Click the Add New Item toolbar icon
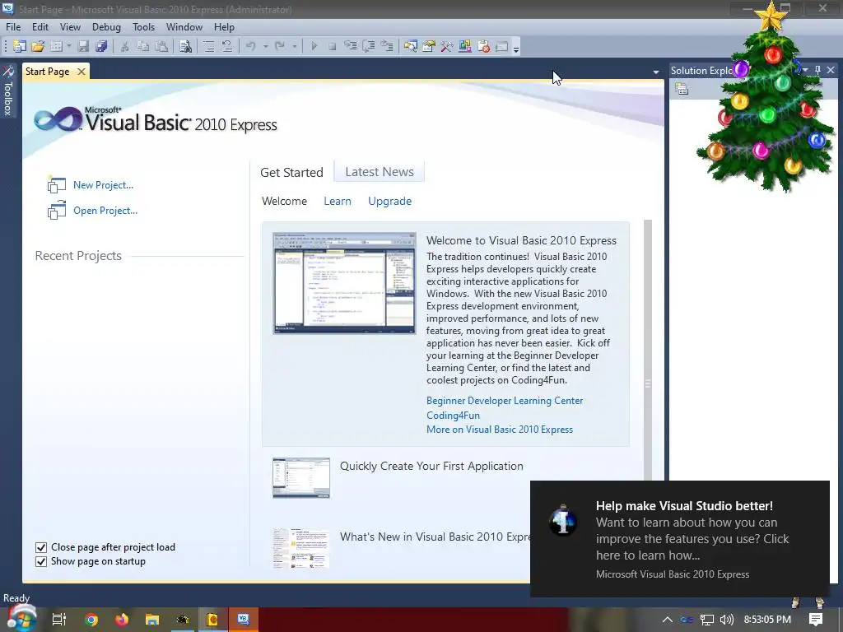 click(x=56, y=47)
